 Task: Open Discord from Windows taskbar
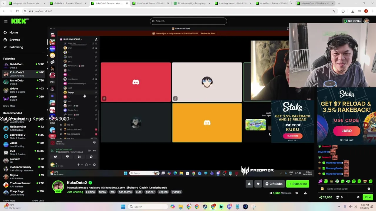pyautogui.click(x=229, y=207)
